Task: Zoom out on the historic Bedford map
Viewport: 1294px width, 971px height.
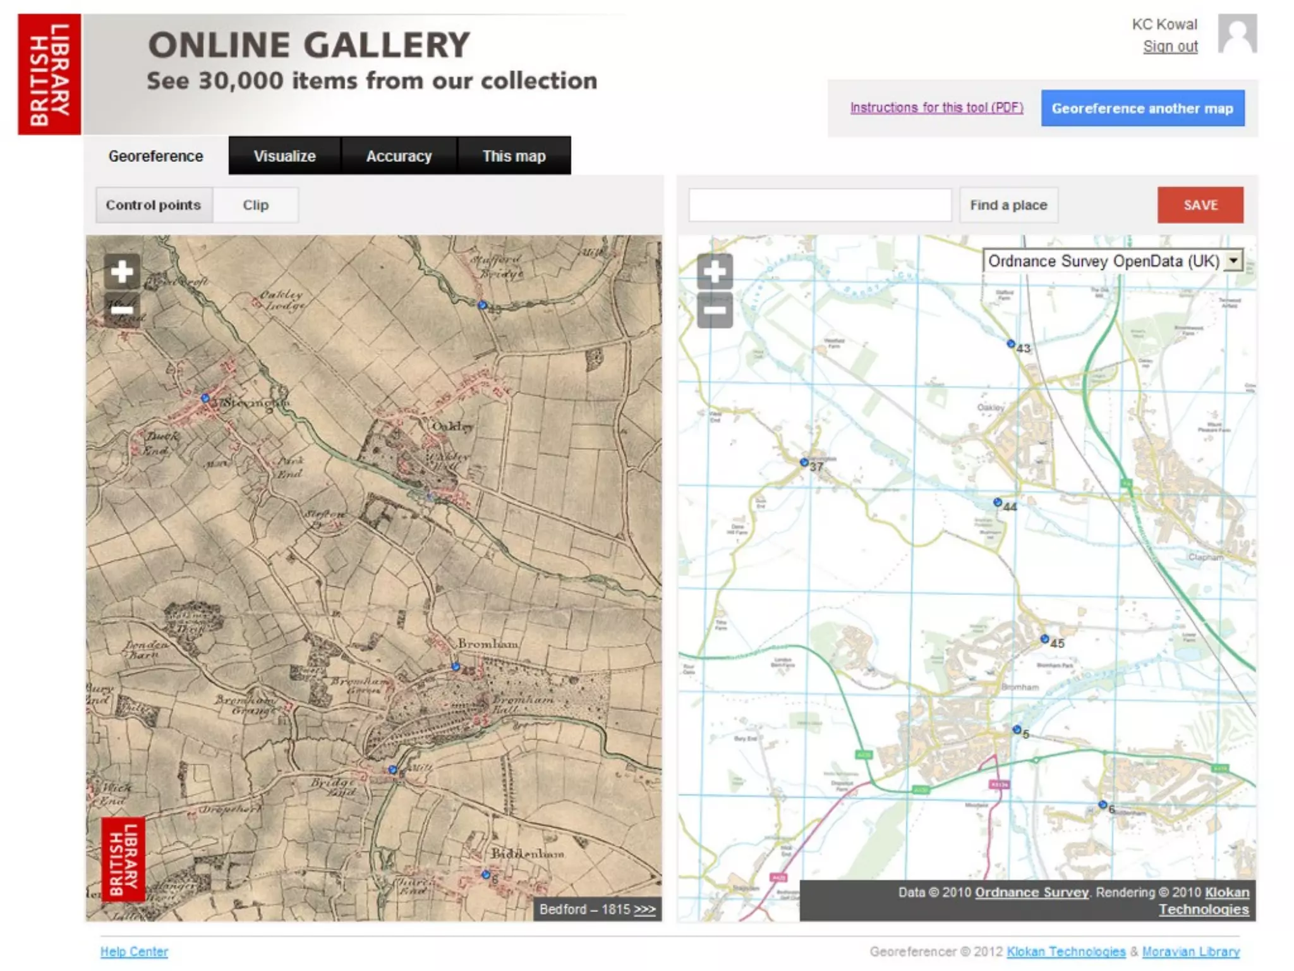Action: coord(121,309)
